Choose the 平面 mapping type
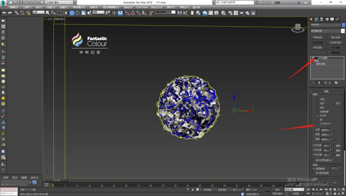Screen dimensions: 346x196 318,99
